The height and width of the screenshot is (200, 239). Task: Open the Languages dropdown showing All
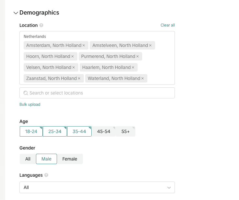(x=97, y=187)
